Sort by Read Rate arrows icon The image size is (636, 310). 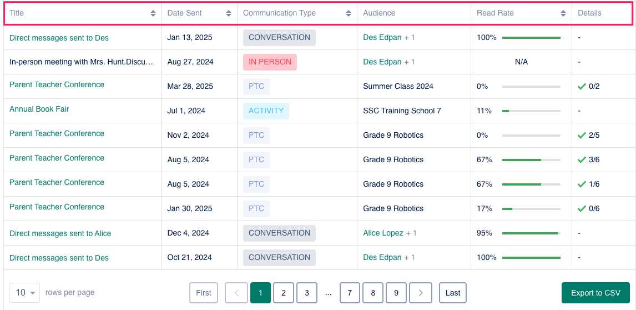pyautogui.click(x=563, y=13)
